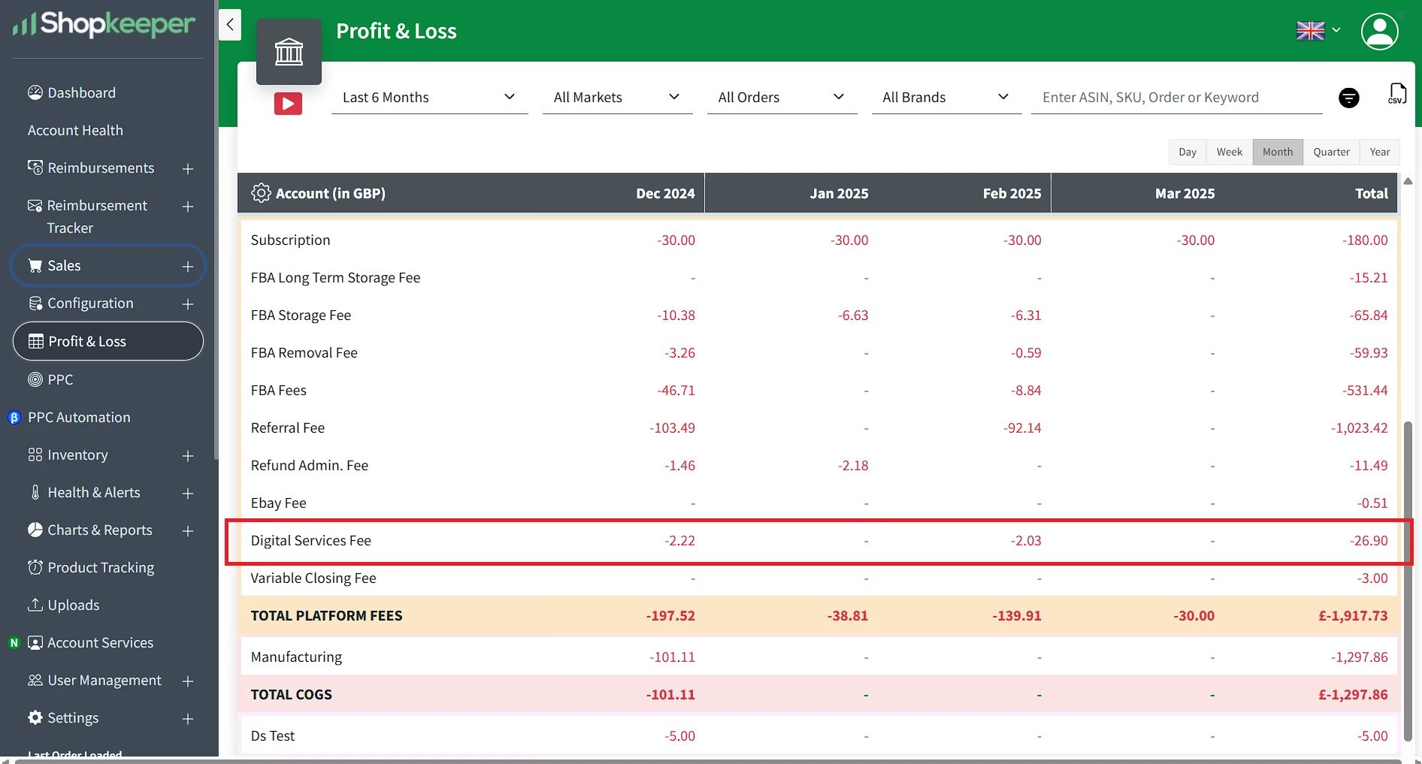Open table settings gear near Account
1422x764 pixels.
coord(261,193)
